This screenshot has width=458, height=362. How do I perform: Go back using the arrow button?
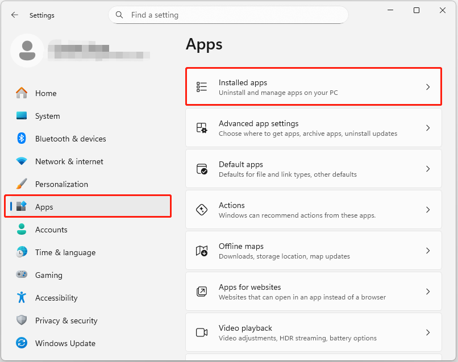tap(15, 15)
